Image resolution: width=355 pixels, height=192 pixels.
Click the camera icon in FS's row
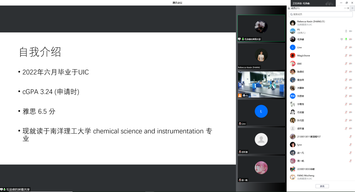[351, 31]
